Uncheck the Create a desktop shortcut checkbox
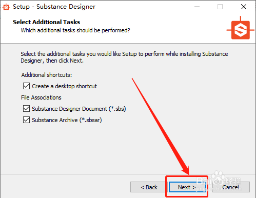256x198 pixels. pyautogui.click(x=26, y=86)
